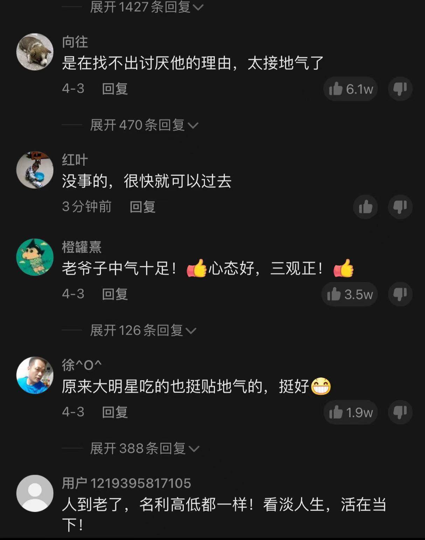425x540 pixels.
Task: Like 红叶's comment posted 3分钟前
Action: [365, 207]
